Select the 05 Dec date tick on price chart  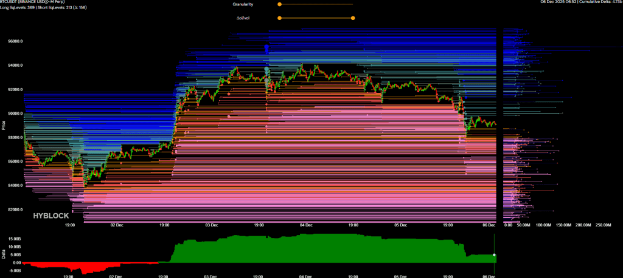[400, 225]
